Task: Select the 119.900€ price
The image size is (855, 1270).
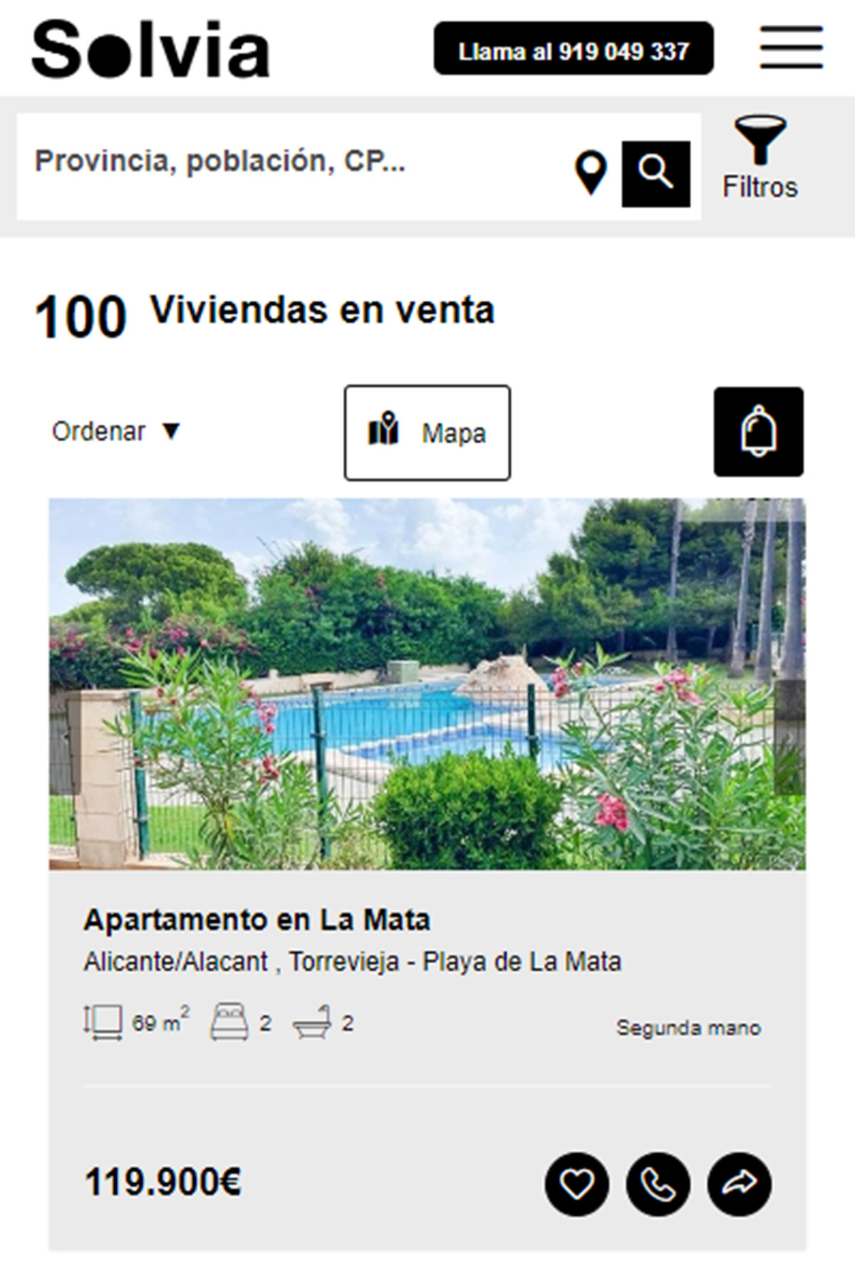Action: [163, 1183]
